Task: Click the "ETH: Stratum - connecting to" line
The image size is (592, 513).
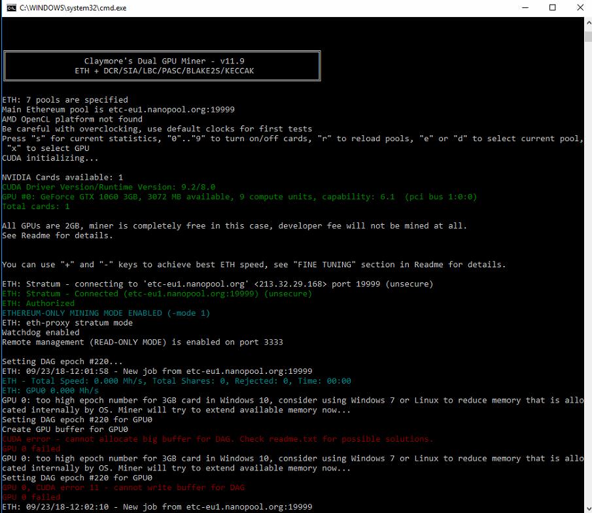Action: (217, 284)
